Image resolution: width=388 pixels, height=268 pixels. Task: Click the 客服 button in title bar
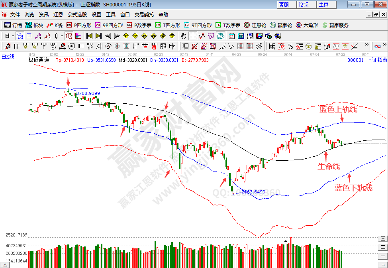tap(284, 4)
